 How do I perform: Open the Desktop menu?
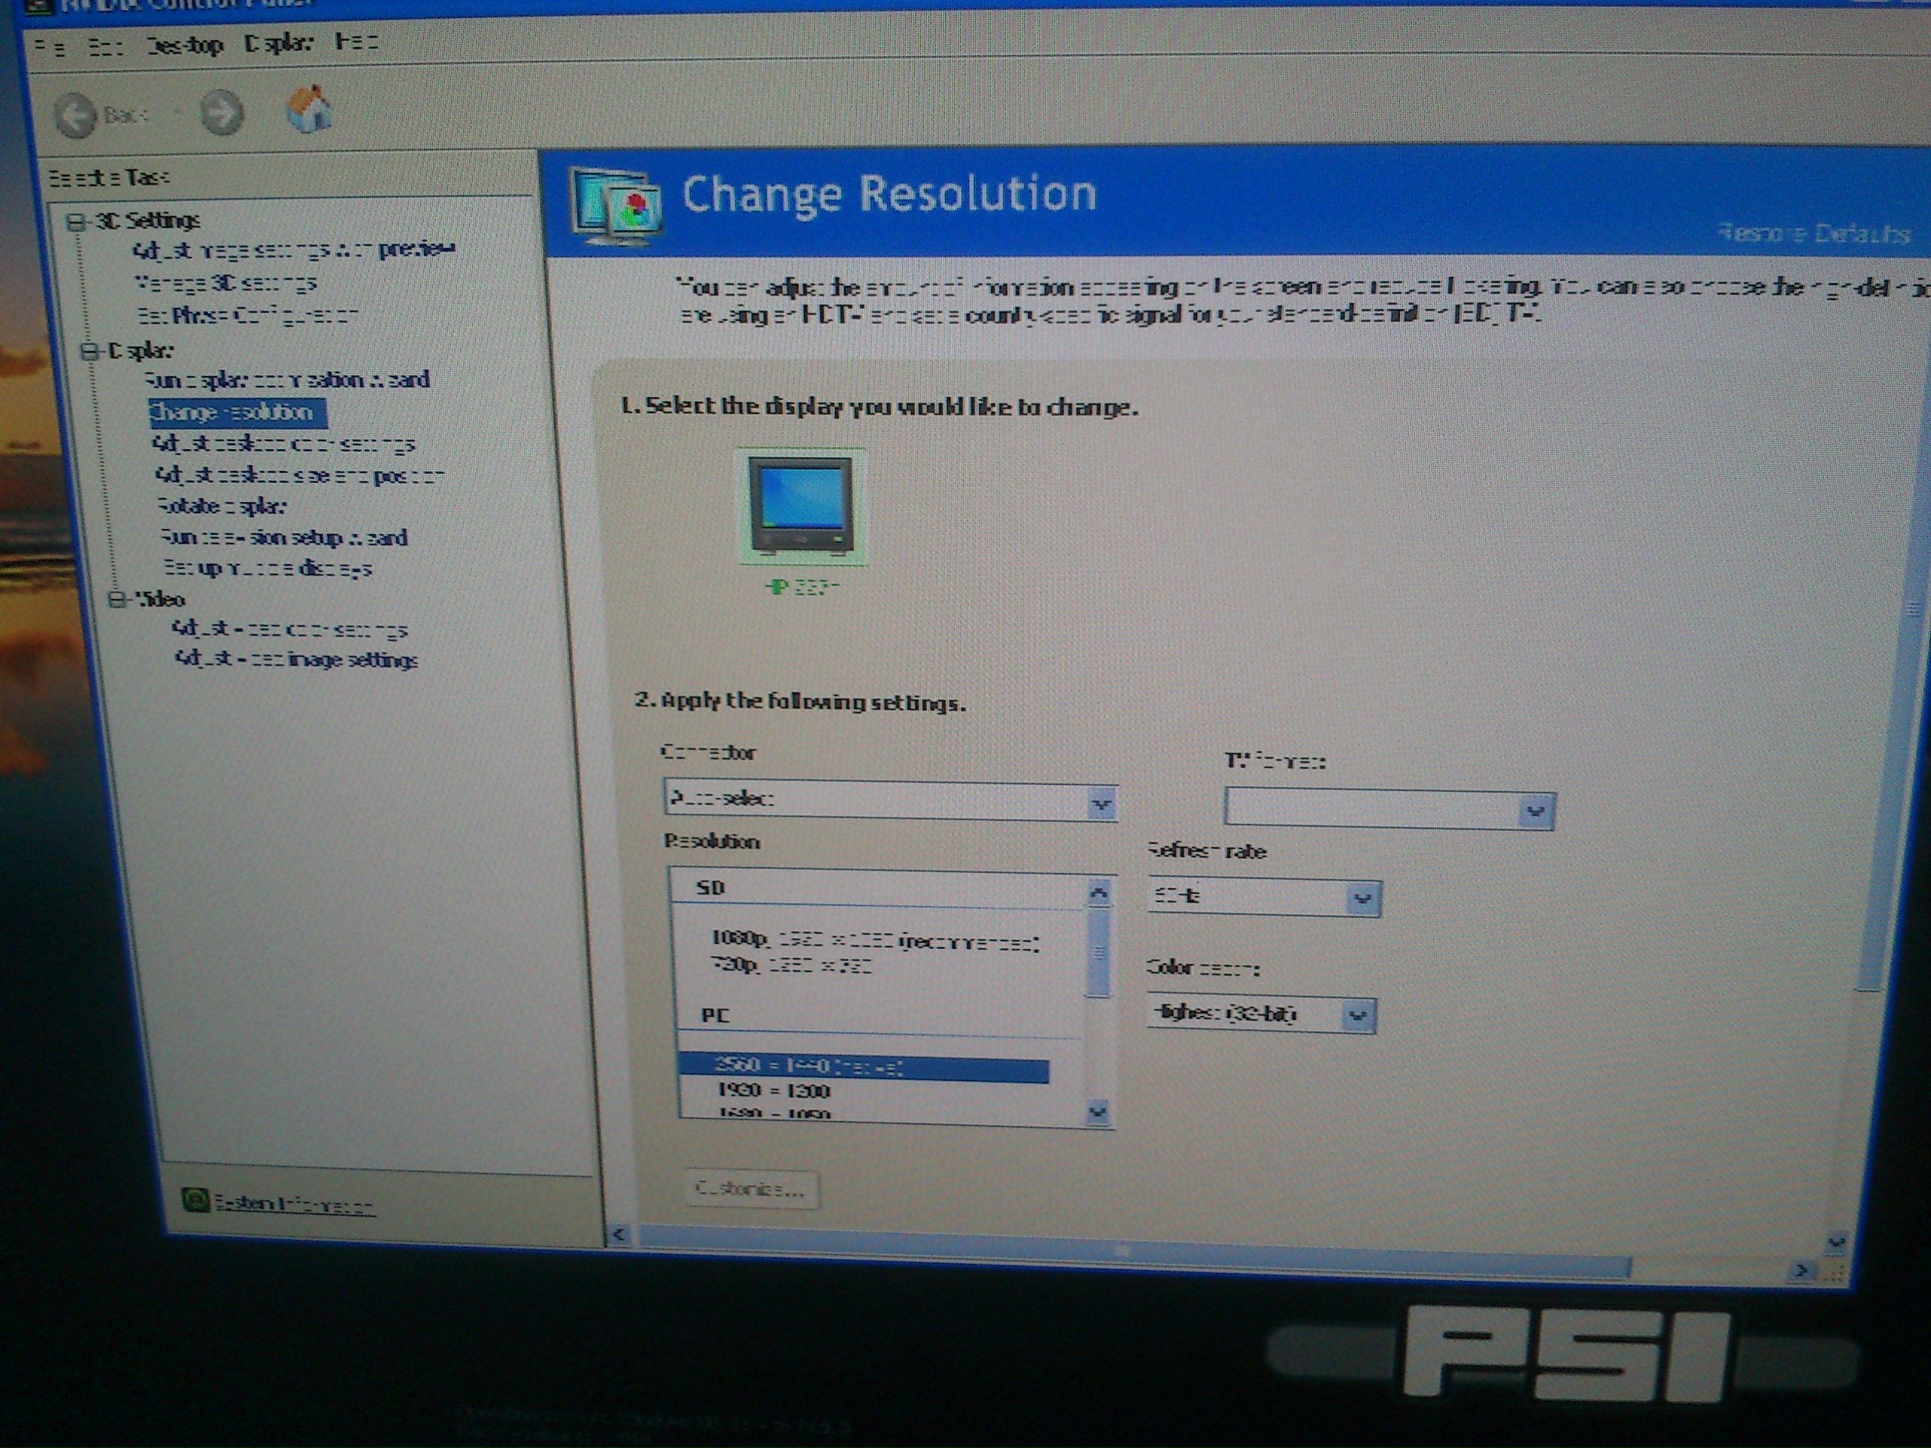pos(185,45)
